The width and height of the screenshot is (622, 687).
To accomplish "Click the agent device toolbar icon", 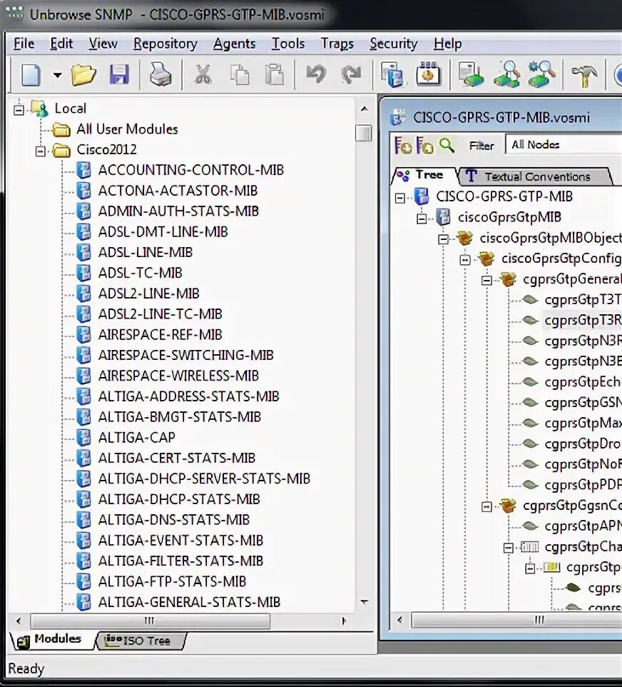I will (471, 74).
